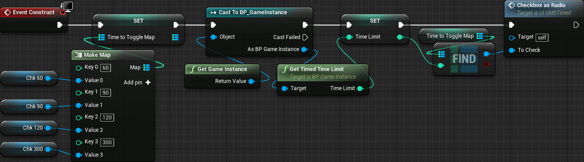Click the Cast Failed exec pin
The height and width of the screenshot is (162, 584).
click(x=305, y=37)
